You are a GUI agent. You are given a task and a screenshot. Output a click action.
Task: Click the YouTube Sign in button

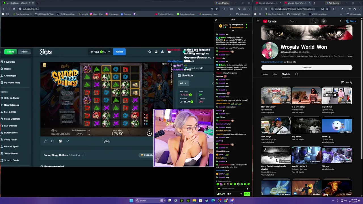(x=351, y=21)
